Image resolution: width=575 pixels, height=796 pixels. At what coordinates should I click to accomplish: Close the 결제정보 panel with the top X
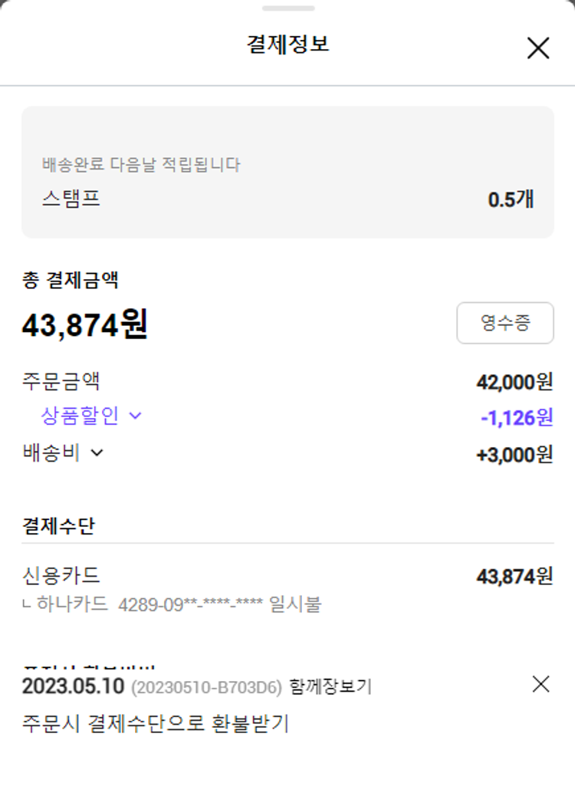click(x=538, y=48)
